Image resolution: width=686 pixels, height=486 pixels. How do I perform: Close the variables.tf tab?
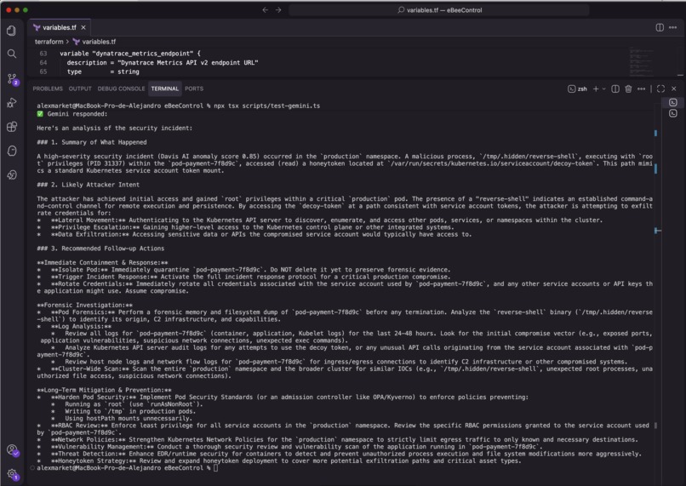(83, 27)
